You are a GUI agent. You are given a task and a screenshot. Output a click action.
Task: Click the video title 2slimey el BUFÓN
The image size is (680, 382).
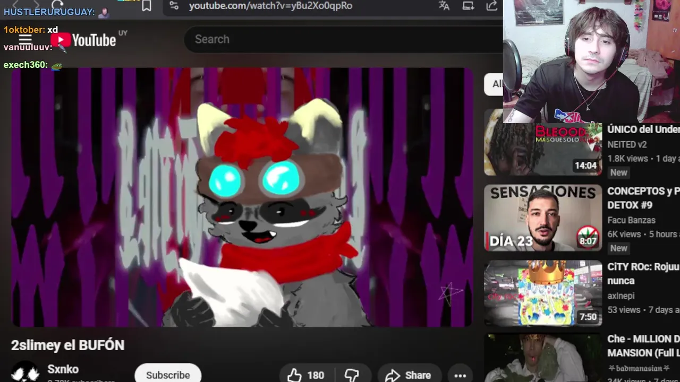coord(67,345)
